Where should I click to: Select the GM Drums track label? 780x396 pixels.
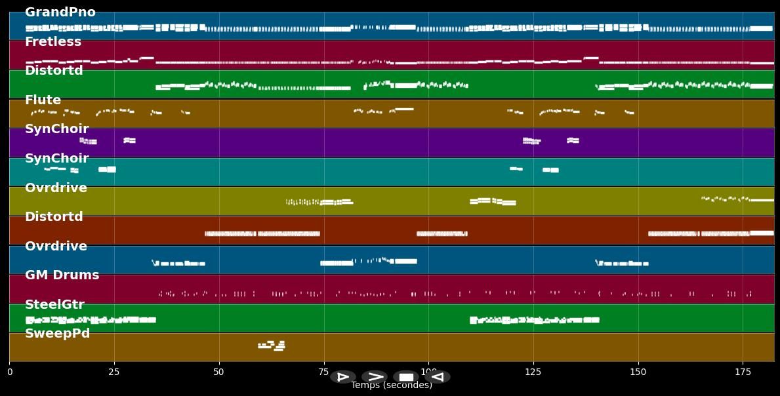62,275
